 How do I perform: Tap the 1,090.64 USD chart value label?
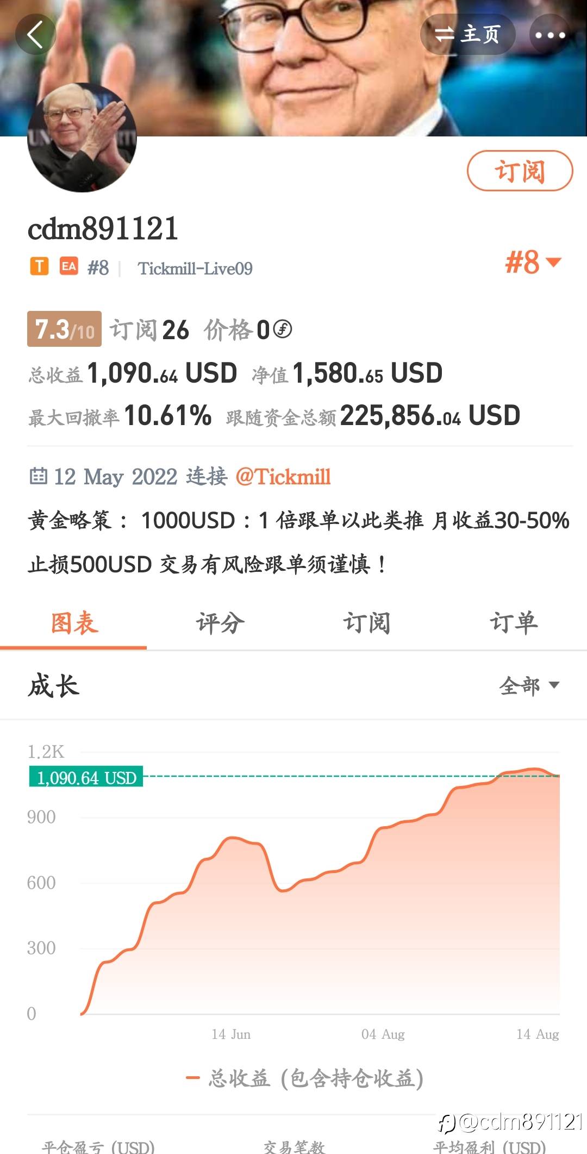pyautogui.click(x=86, y=777)
